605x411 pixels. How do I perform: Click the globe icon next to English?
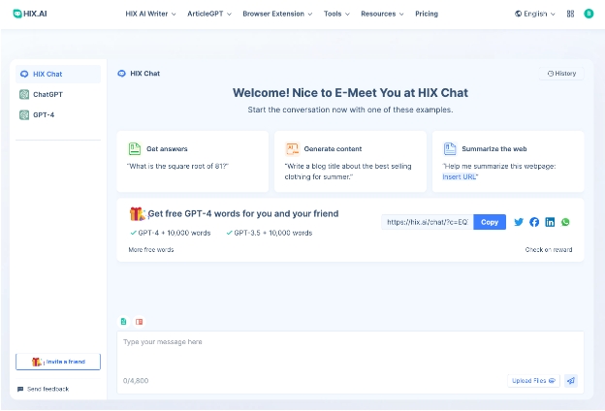[518, 14]
